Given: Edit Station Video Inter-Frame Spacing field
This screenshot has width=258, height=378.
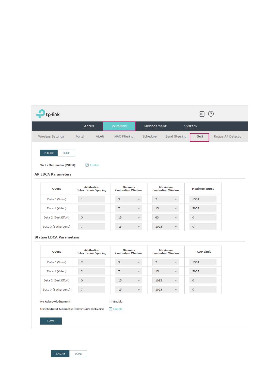Looking at the screenshot, I should [92, 271].
